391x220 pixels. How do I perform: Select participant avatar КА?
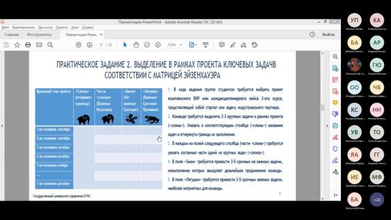point(377,20)
